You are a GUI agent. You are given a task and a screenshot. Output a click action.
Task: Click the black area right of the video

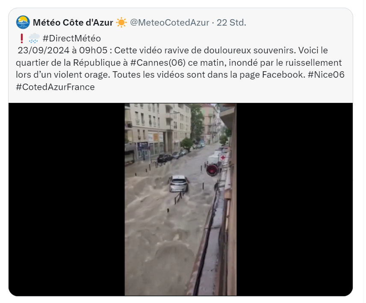click(295, 199)
